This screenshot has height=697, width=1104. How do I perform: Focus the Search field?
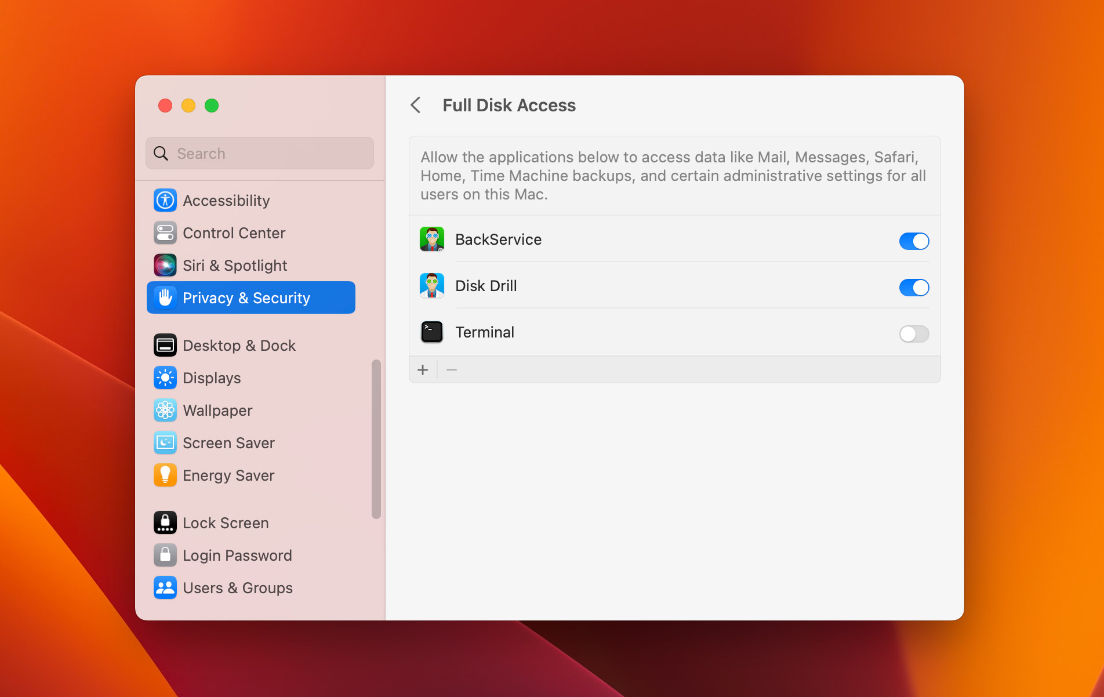[260, 154]
